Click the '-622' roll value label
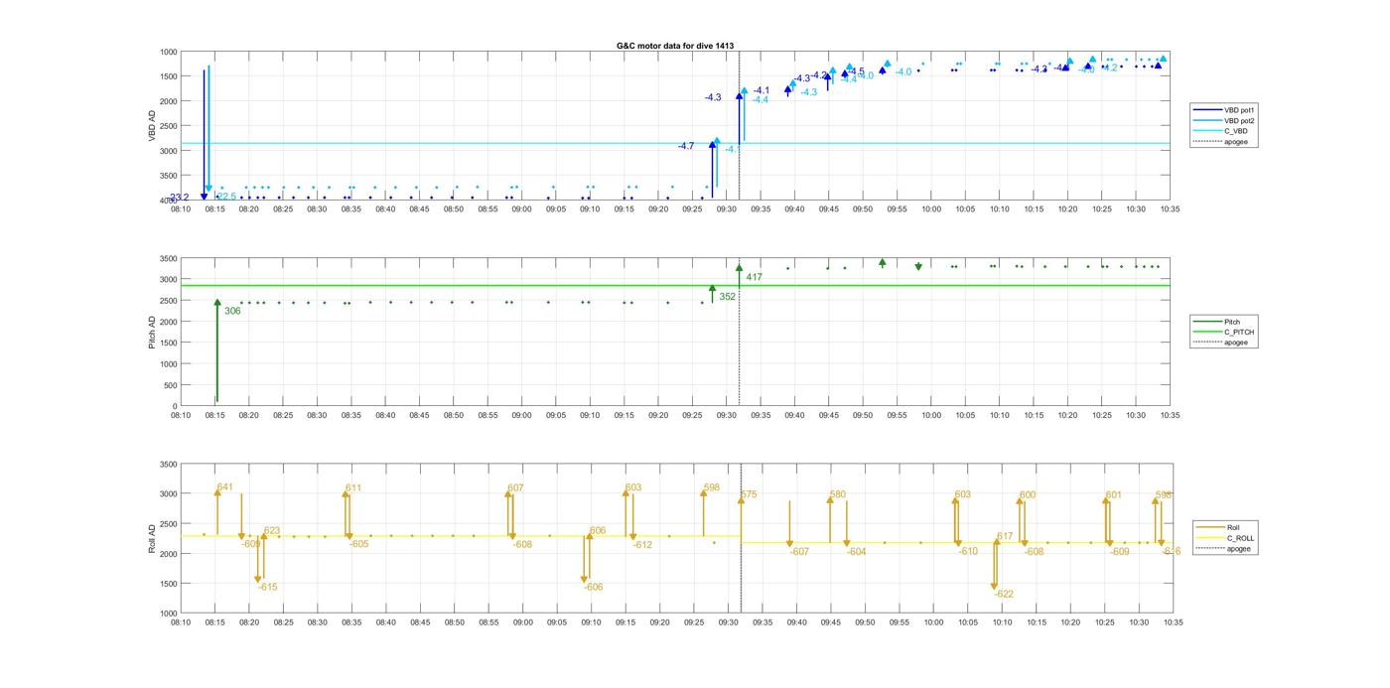 1004,594
